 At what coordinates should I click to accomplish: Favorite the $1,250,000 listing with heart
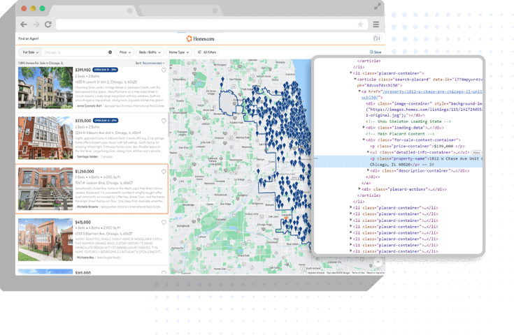click(164, 171)
